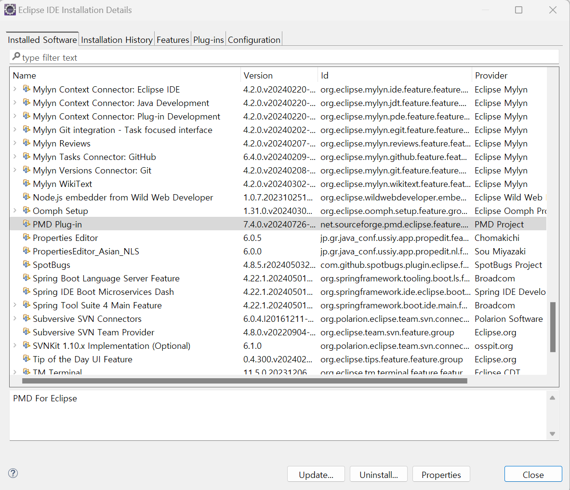Open the Plug-ins tab

pyautogui.click(x=208, y=40)
